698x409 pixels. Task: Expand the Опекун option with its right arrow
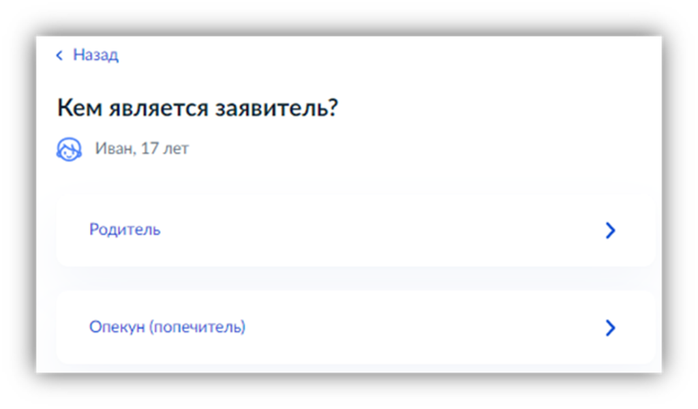(x=610, y=328)
